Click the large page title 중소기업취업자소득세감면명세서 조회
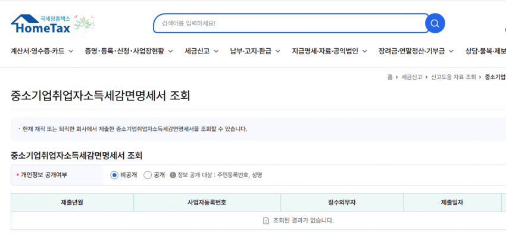This screenshot has width=506, height=233. (x=101, y=96)
